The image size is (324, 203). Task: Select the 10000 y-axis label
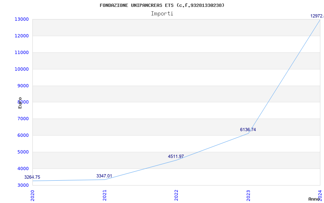point(21,69)
